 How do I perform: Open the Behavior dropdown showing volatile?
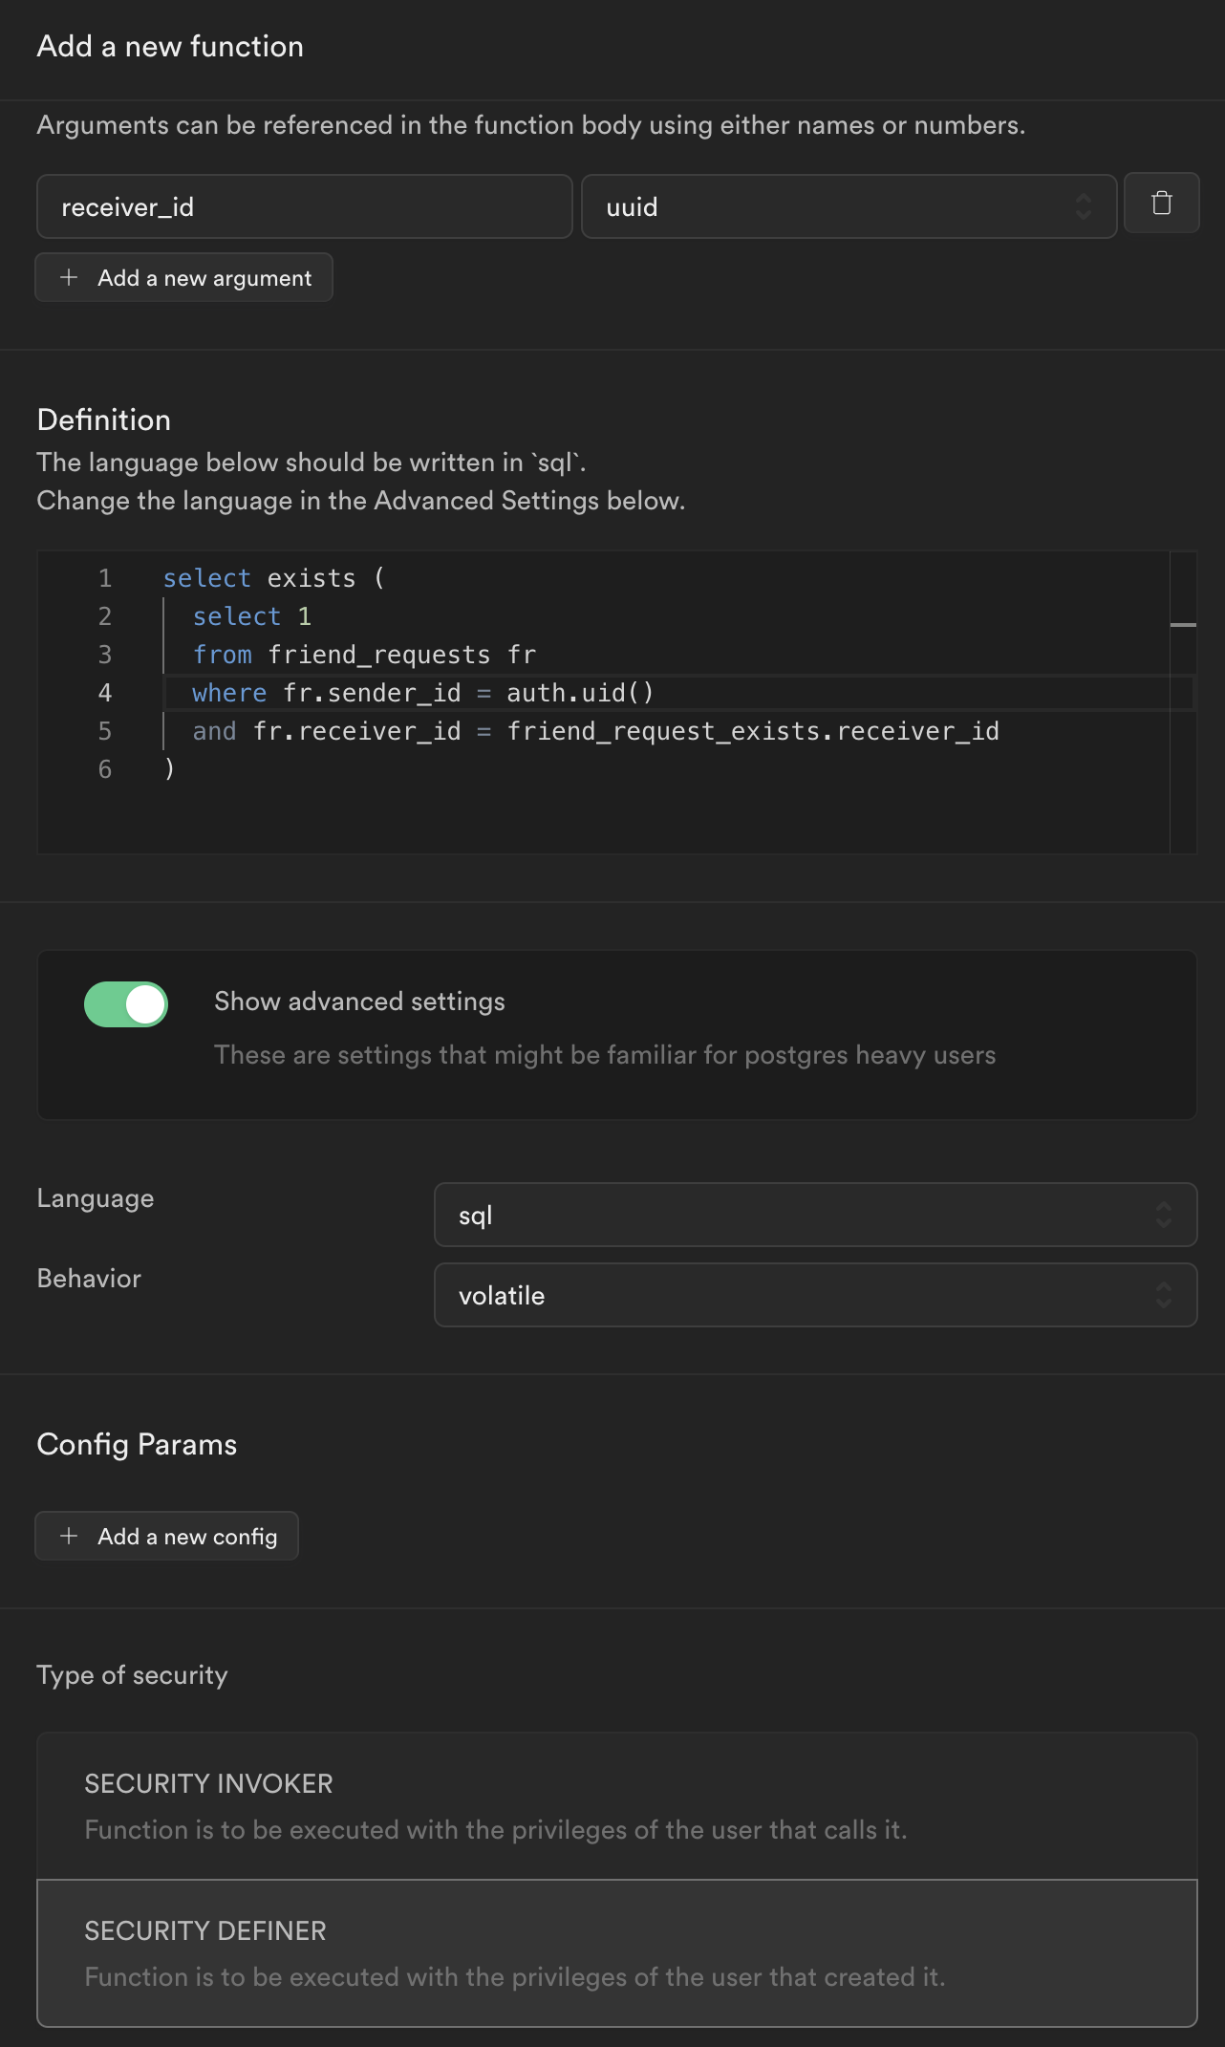(x=815, y=1296)
